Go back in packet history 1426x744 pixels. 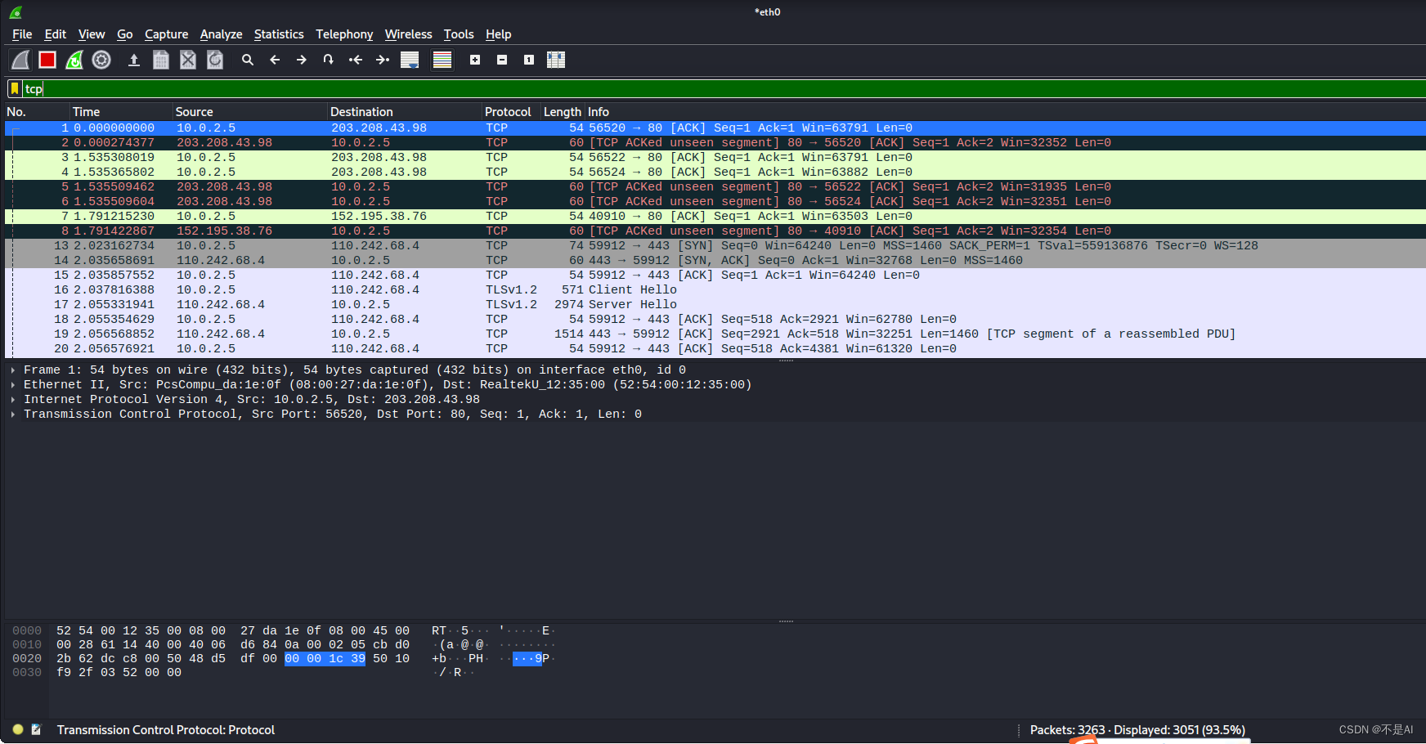tap(275, 60)
